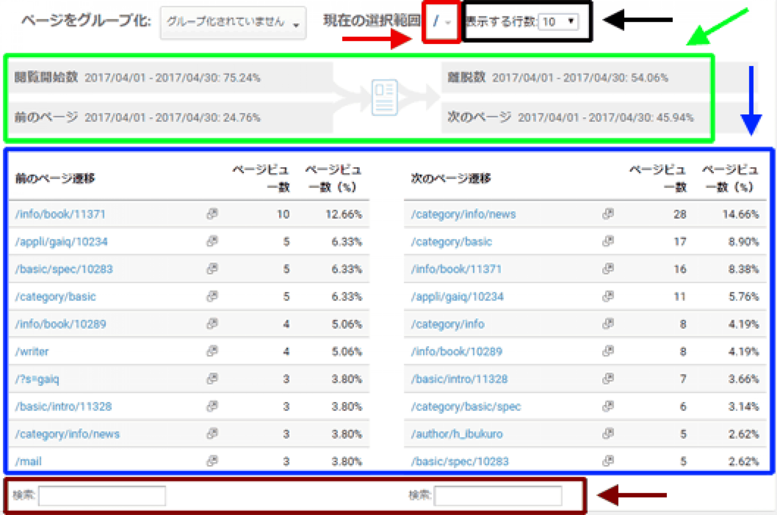Open popup icon for next /category/basic

[x=608, y=241]
